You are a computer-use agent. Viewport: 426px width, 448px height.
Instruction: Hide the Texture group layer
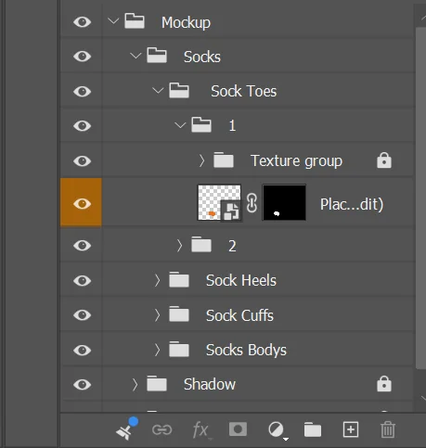click(x=82, y=160)
